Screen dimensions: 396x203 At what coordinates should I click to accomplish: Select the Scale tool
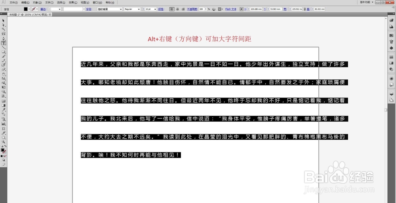[x=4, y=78]
